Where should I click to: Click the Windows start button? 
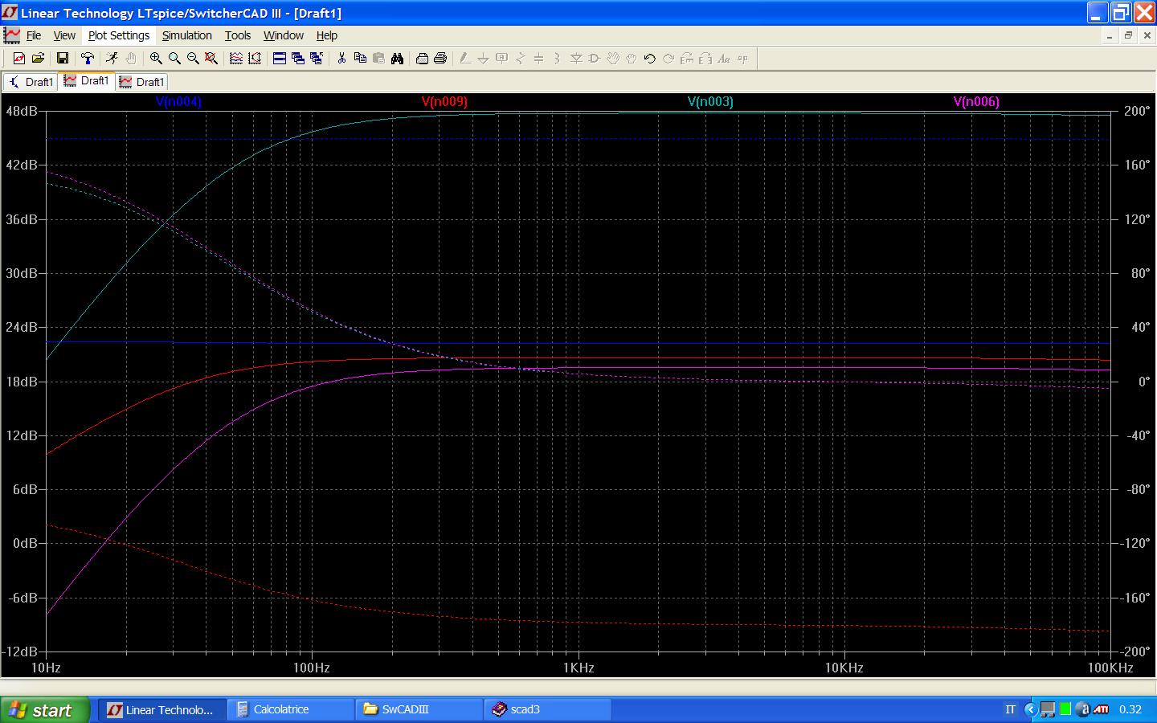(44, 710)
